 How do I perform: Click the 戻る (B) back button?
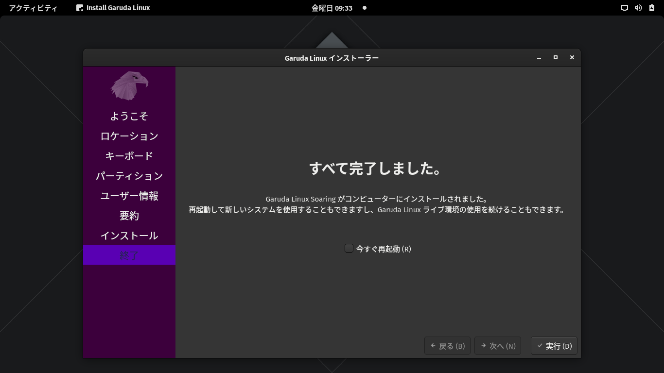pyautogui.click(x=447, y=346)
